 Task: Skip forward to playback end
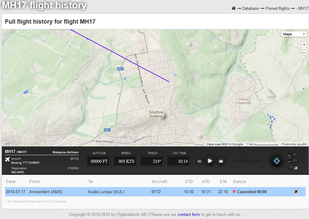pos(221,161)
